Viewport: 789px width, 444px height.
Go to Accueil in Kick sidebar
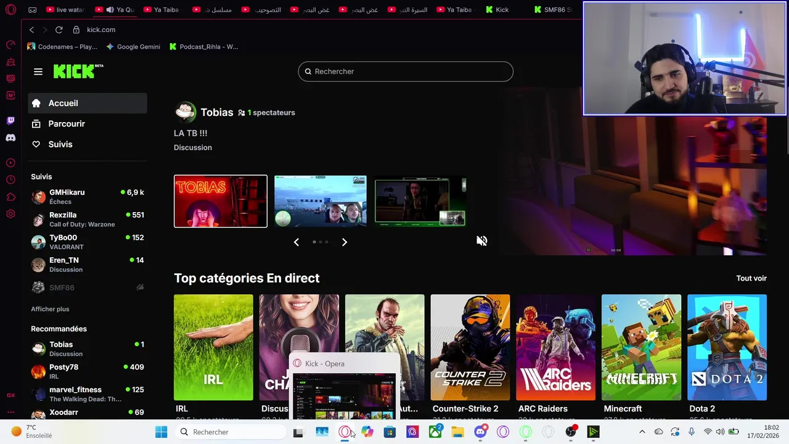click(88, 103)
